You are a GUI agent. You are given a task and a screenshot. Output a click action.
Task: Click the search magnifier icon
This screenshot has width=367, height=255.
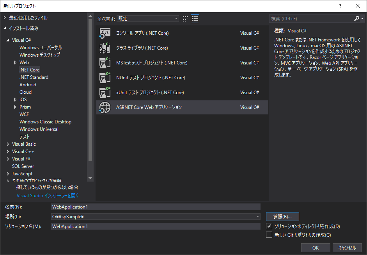point(357,18)
